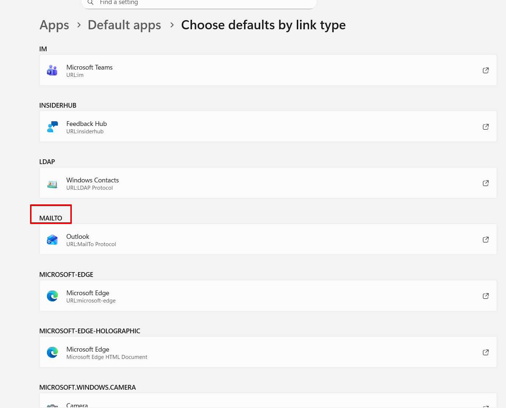
Task: Click the Outlook app name
Action: [78, 237]
